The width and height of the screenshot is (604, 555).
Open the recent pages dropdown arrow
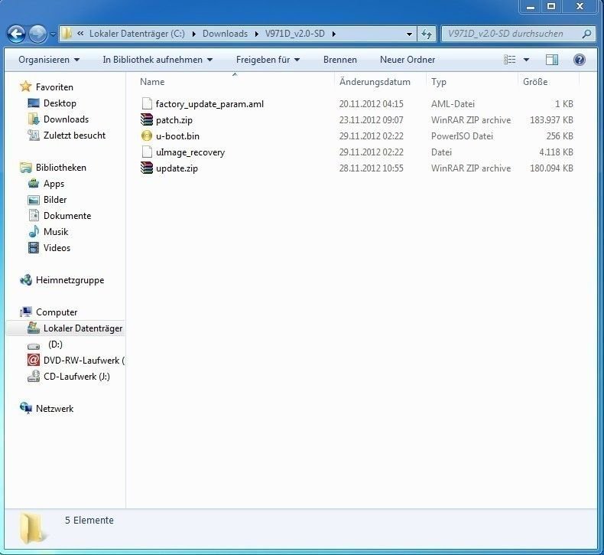point(53,34)
